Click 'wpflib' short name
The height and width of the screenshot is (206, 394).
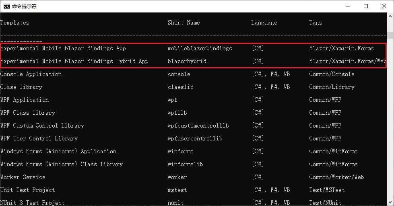point(177,113)
